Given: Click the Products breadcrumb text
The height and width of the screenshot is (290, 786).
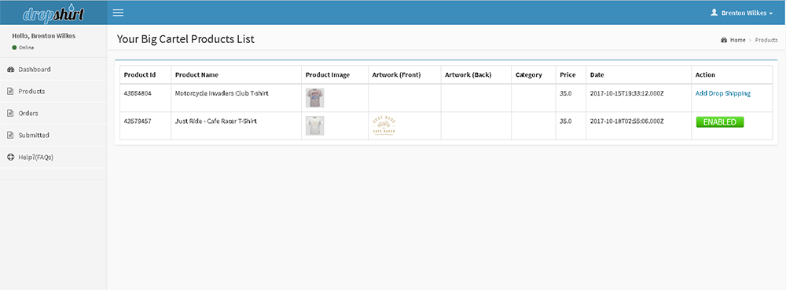Looking at the screenshot, I should [x=766, y=40].
